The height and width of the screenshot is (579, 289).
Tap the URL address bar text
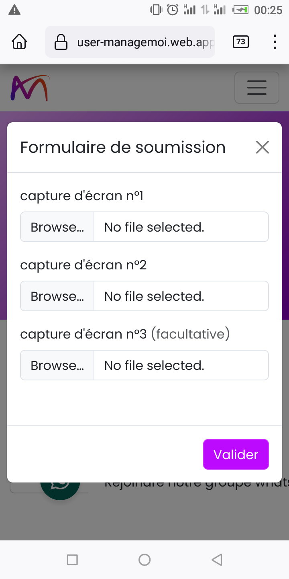click(x=144, y=42)
